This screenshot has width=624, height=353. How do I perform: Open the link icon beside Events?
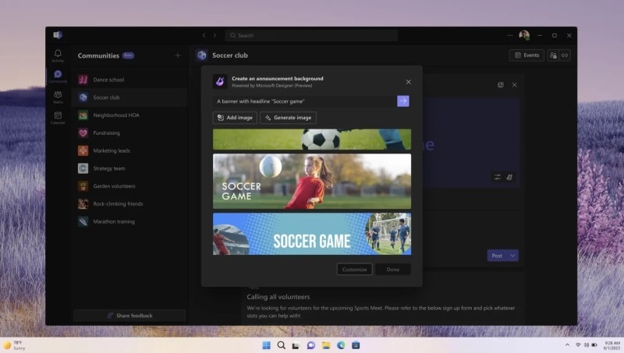tap(565, 55)
